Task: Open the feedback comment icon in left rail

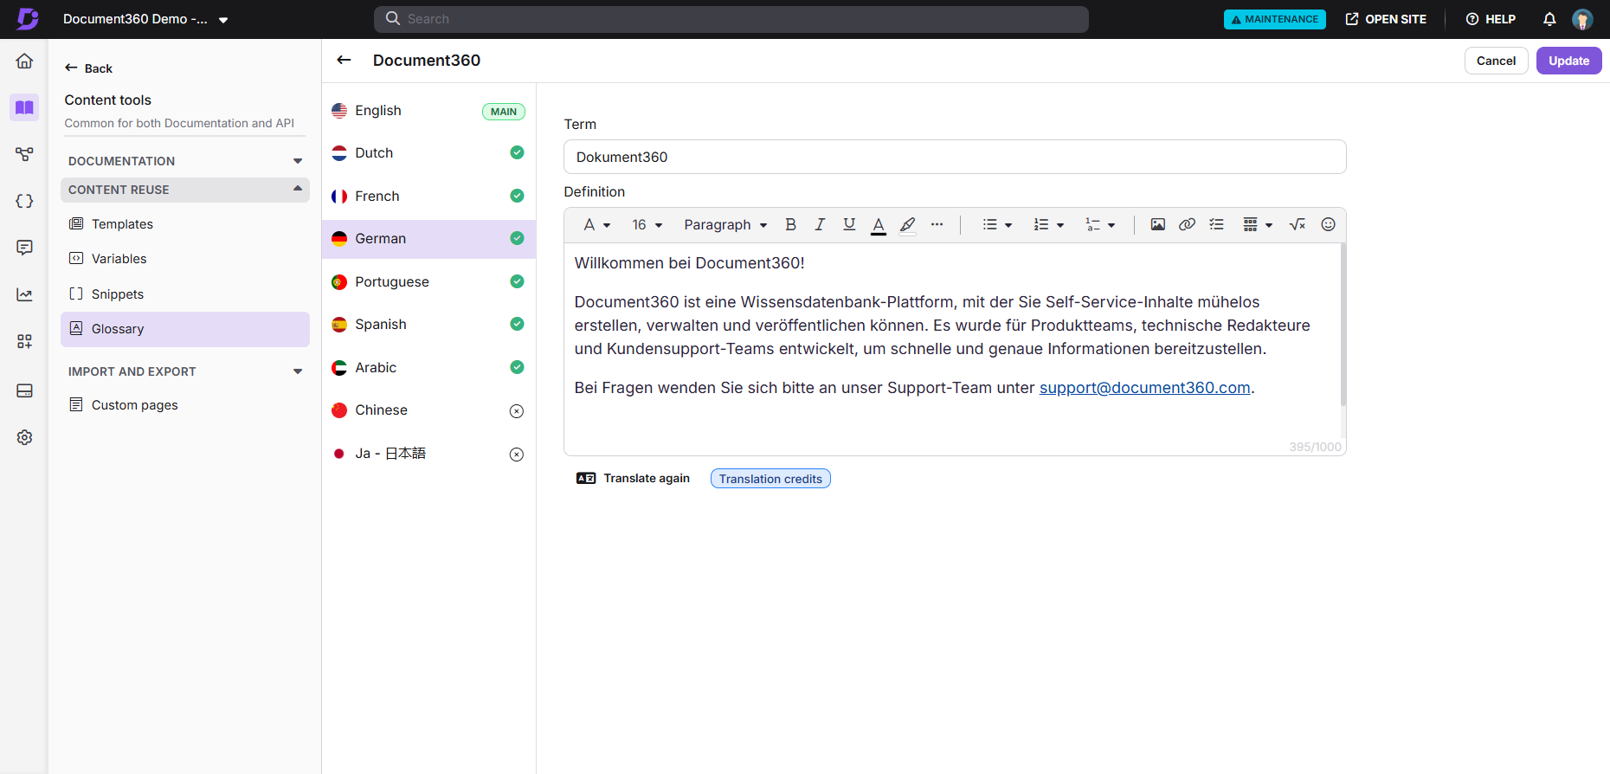Action: tap(24, 248)
